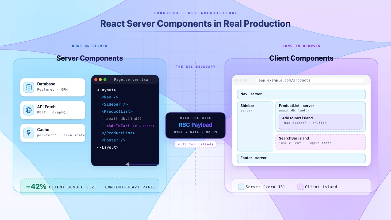Click the closing </Layout> code line
391x220 pixels.
click(x=108, y=147)
